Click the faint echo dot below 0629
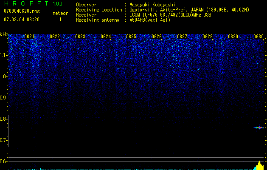267x170 pixels. (235, 129)
